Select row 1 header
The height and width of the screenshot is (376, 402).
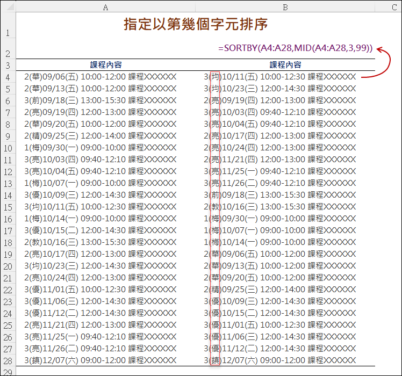coord(8,26)
